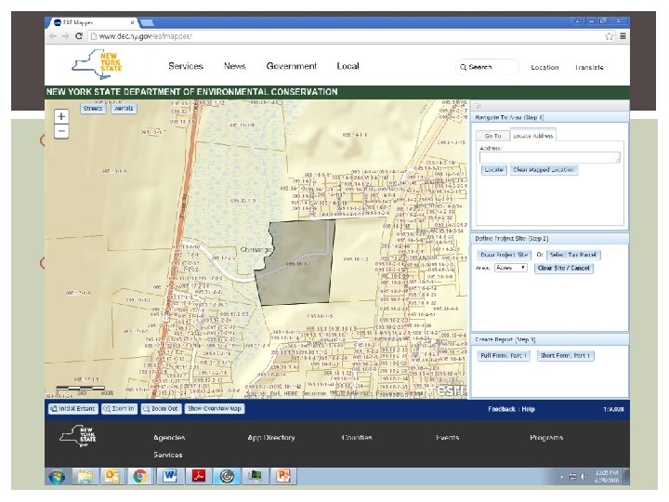Open the News menu in header
669x502 pixels.
coord(235,66)
